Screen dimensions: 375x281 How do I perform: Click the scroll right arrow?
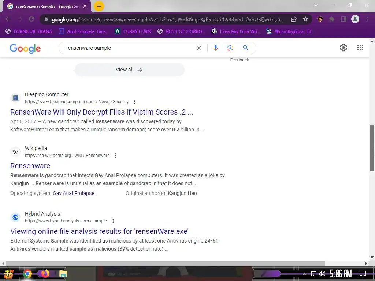tap(366, 263)
